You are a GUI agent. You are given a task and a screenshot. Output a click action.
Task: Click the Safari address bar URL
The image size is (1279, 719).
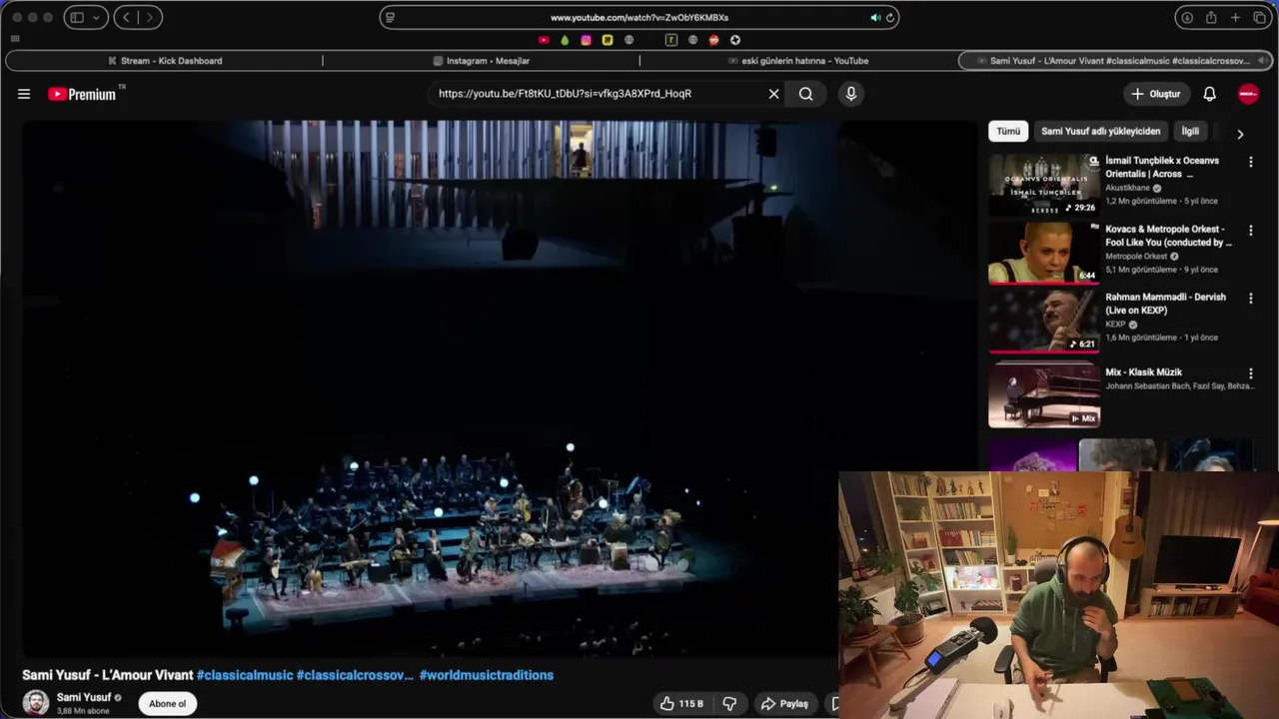click(639, 17)
